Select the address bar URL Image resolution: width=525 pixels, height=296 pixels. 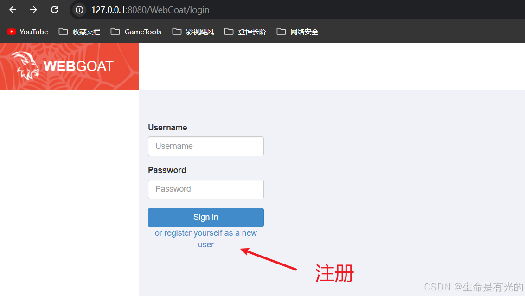(x=150, y=10)
